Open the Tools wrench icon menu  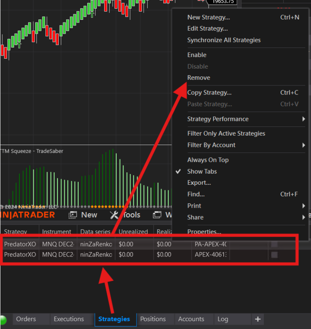[x=114, y=215]
